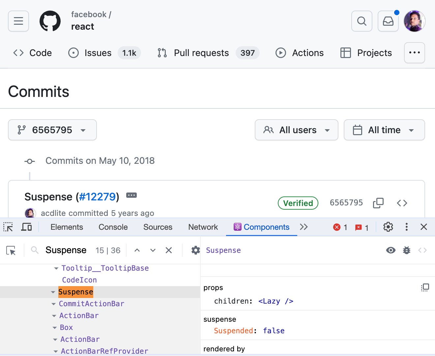Click the Lazy children prop value
Image resolution: width=435 pixels, height=356 pixels.
tap(276, 301)
